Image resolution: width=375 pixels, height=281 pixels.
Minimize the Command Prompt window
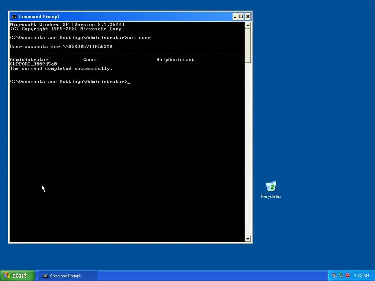pos(235,16)
